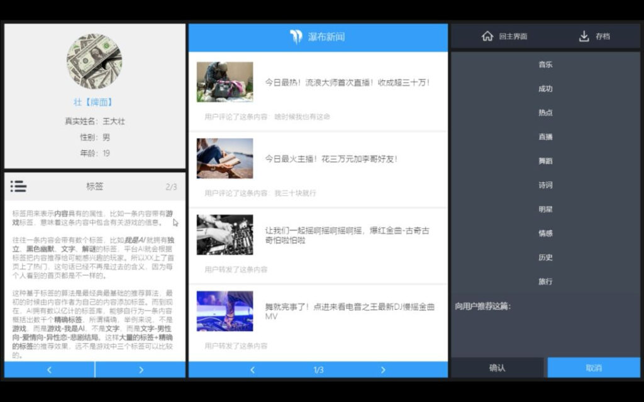Click 真实姓名: 王大壮 line
The image size is (644, 402).
pos(95,121)
